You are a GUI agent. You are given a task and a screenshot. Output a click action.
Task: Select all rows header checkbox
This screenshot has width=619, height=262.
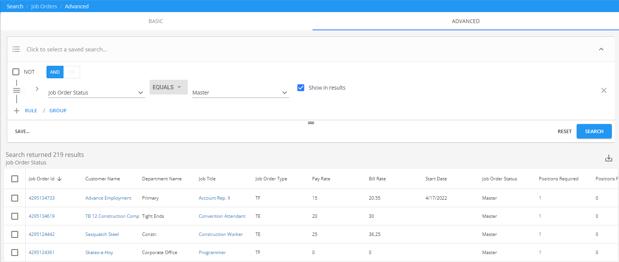[15, 179]
